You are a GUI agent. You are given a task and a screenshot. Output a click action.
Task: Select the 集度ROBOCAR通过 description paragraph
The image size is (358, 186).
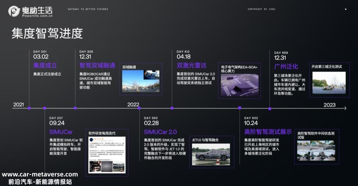[x=95, y=81]
